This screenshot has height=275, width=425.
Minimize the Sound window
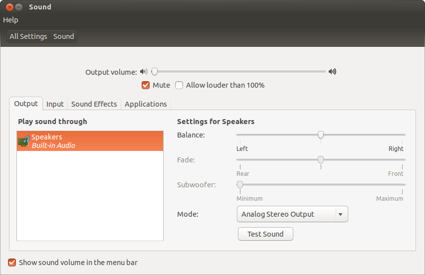(x=18, y=7)
